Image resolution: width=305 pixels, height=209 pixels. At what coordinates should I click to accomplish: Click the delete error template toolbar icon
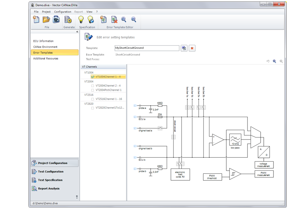tap(114, 20)
